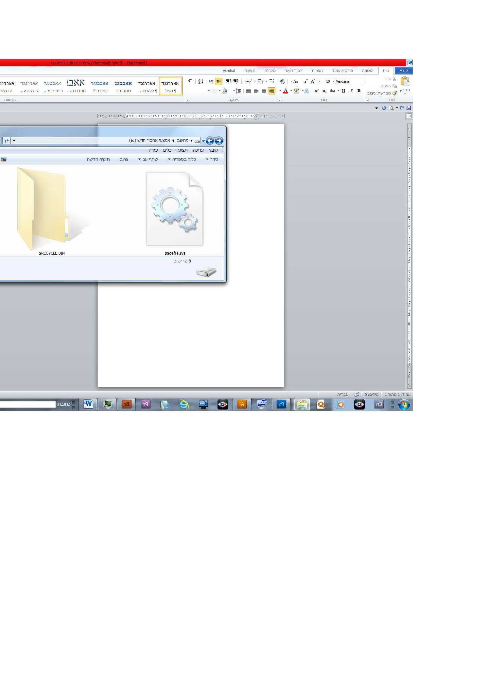
Task: Click the Clear Formatting eraser icon
Action: point(282,81)
